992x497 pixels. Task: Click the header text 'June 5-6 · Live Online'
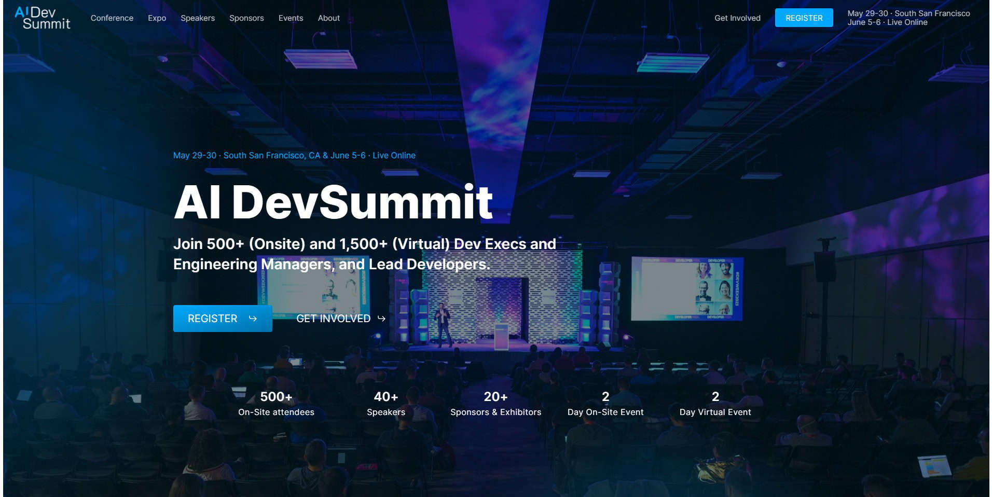[x=887, y=22]
